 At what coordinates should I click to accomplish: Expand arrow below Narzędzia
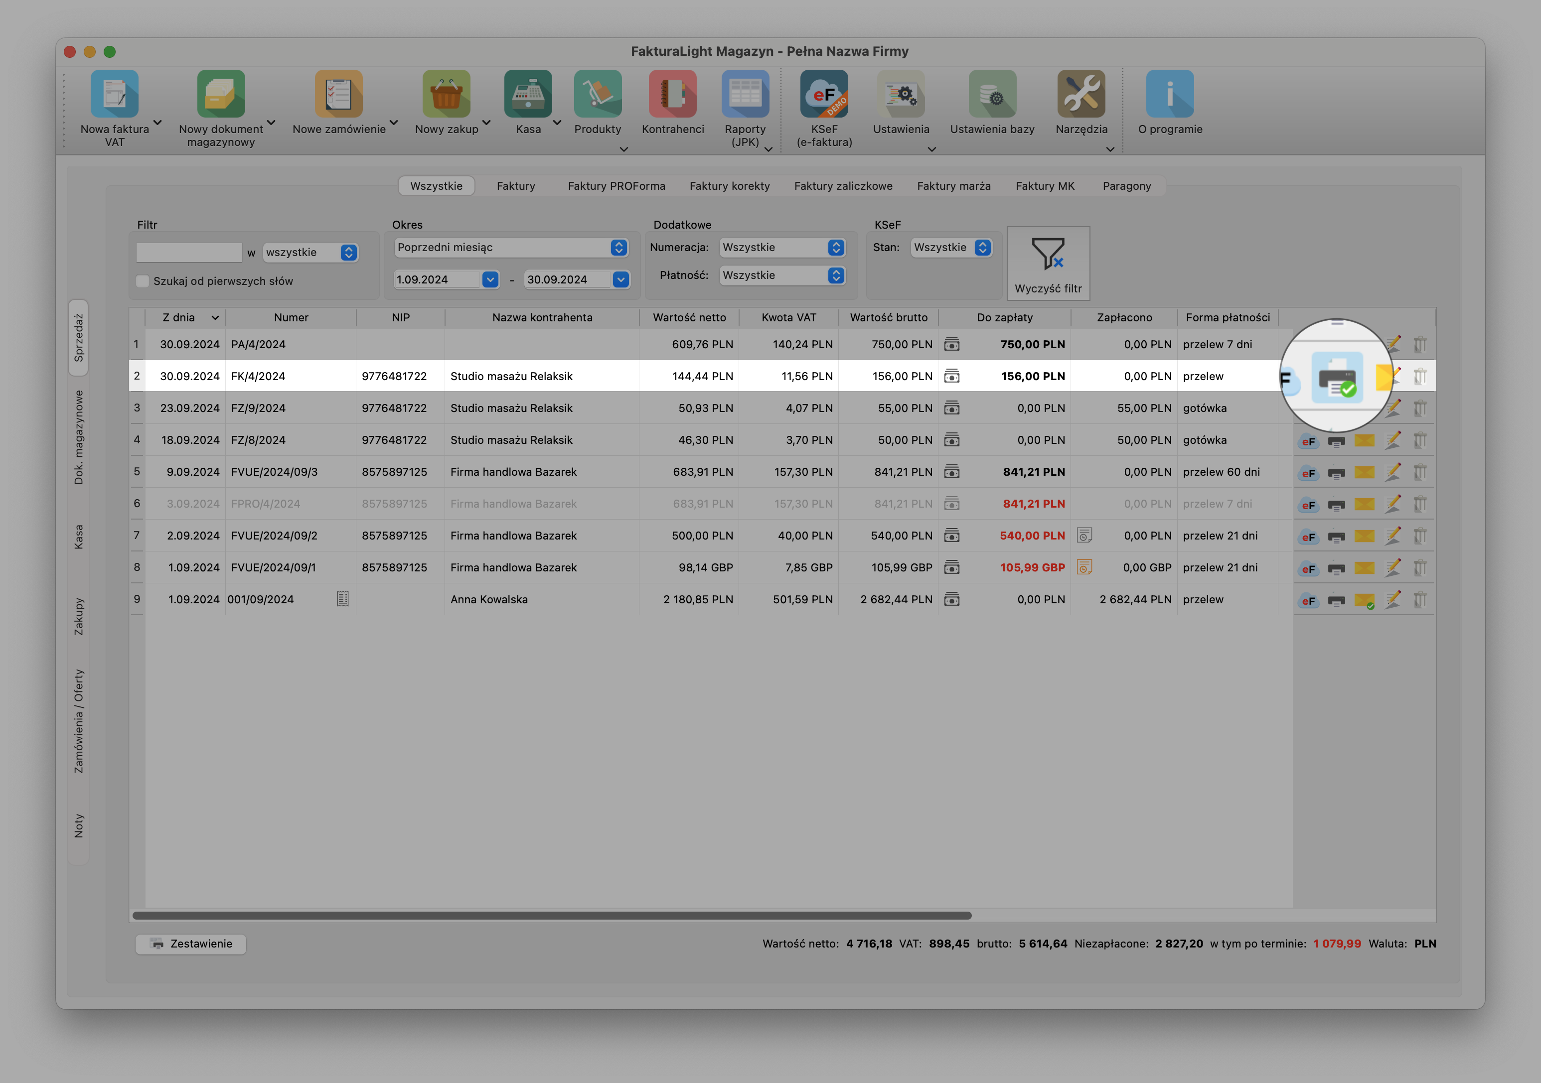pyautogui.click(x=1110, y=149)
